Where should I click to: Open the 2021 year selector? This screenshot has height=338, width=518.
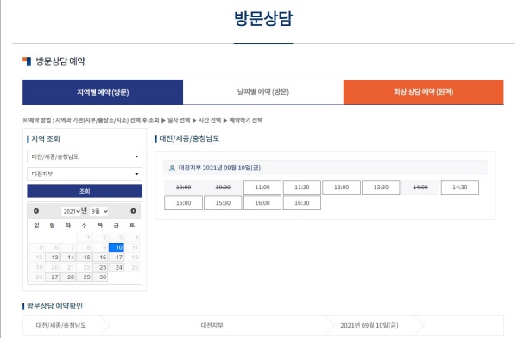click(x=72, y=211)
